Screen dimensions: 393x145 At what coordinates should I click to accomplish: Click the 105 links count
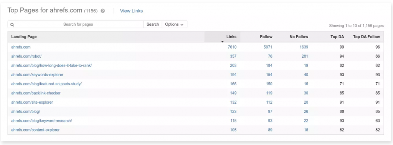click(x=233, y=130)
